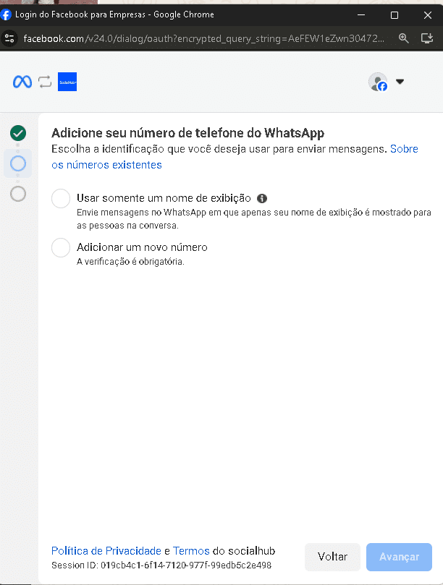The image size is (443, 585).
Task: Click the Voltar button
Action: [x=332, y=557]
